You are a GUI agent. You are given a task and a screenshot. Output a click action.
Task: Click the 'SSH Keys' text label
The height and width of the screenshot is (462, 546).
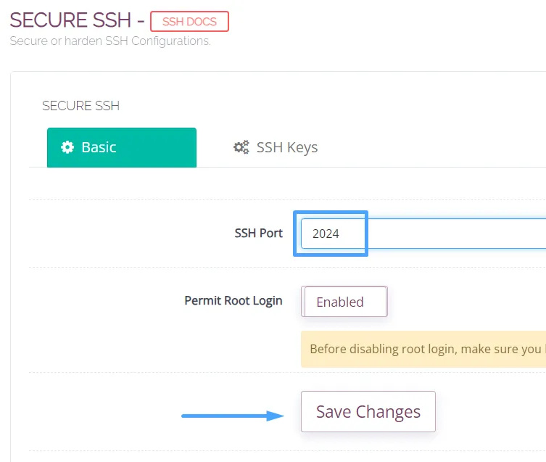point(287,147)
